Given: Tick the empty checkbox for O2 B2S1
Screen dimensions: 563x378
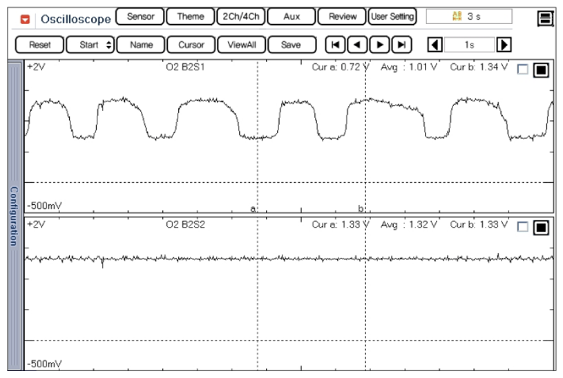Looking at the screenshot, I should 523,70.
